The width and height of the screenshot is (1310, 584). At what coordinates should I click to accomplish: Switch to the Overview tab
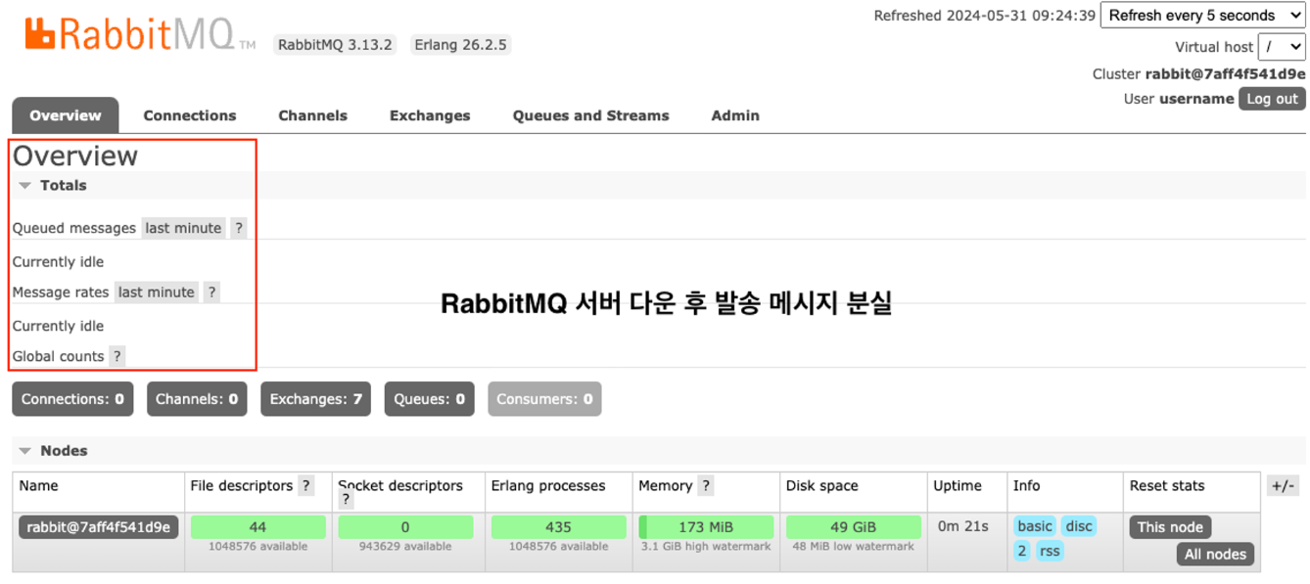[x=66, y=115]
